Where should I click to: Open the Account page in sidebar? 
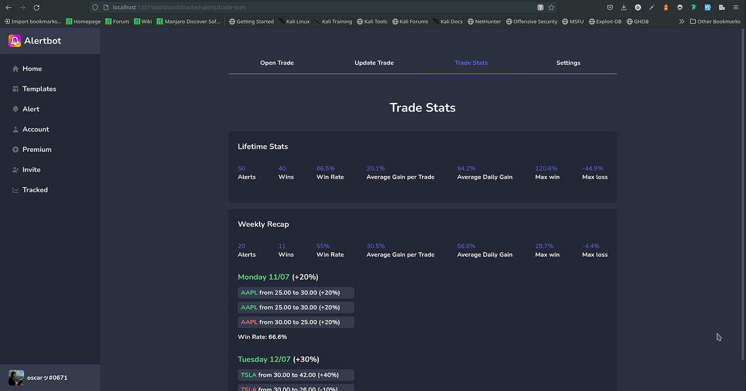click(31, 130)
